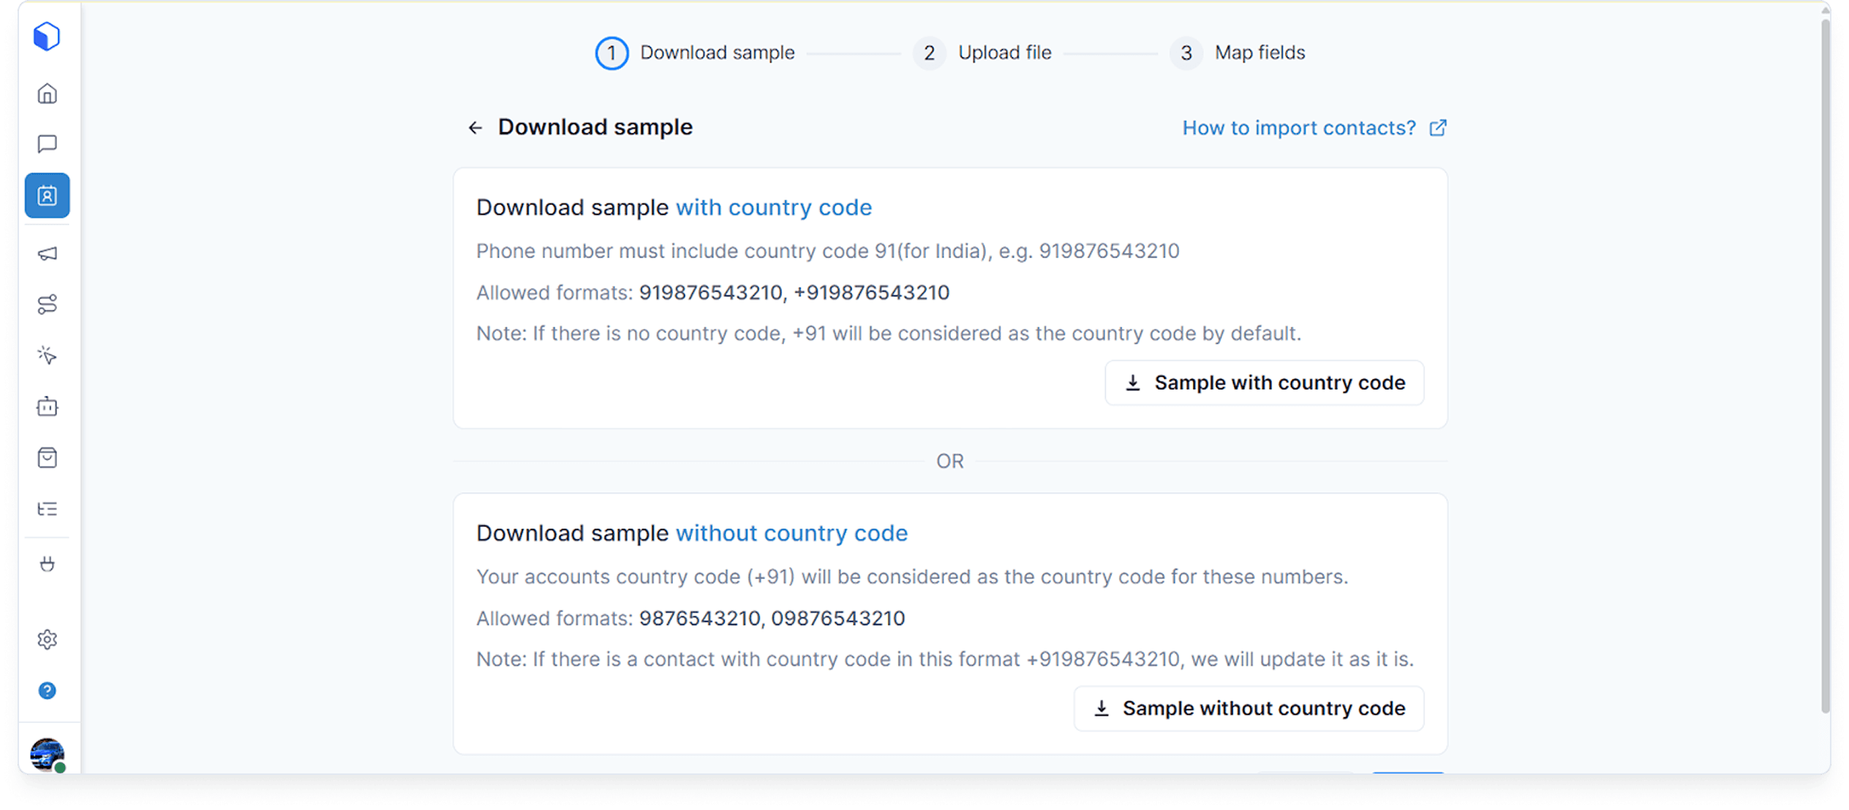This screenshot has width=1849, height=810.
Task: Open the plug integrations icon
Action: point(47,564)
